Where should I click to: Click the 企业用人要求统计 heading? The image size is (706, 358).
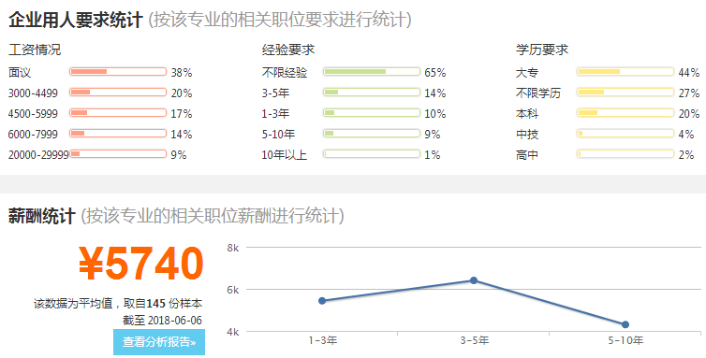coord(75,21)
